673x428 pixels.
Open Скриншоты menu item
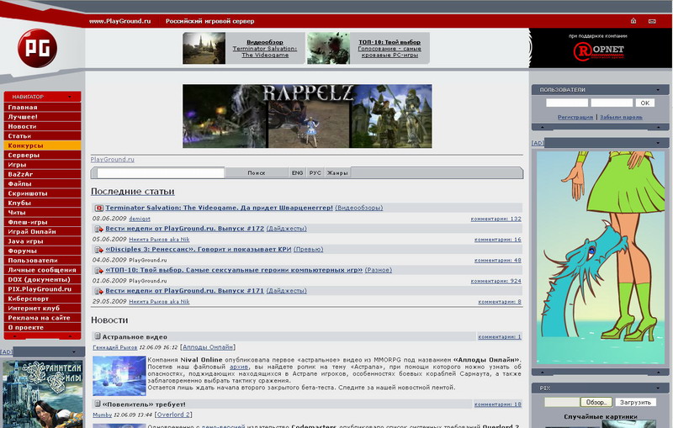(43, 193)
